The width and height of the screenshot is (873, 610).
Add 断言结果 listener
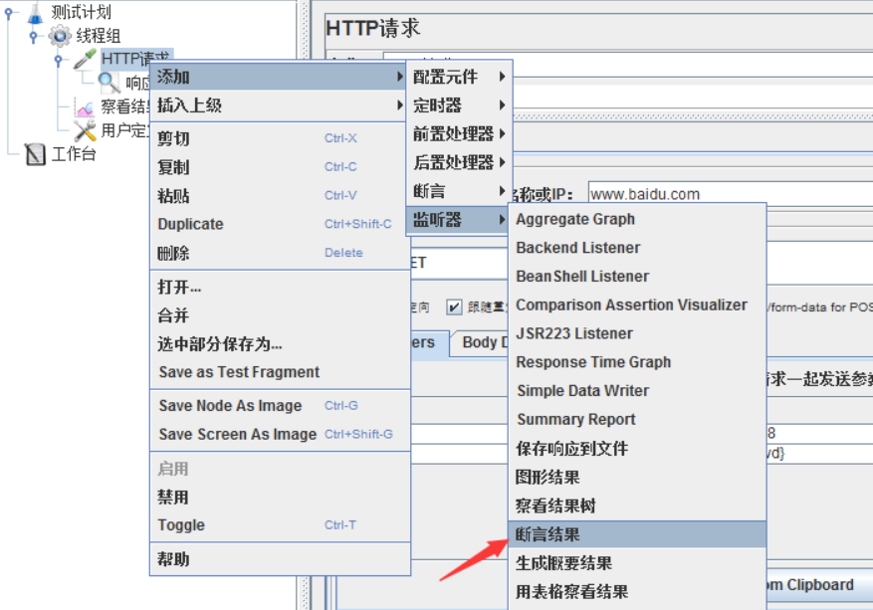click(x=637, y=534)
